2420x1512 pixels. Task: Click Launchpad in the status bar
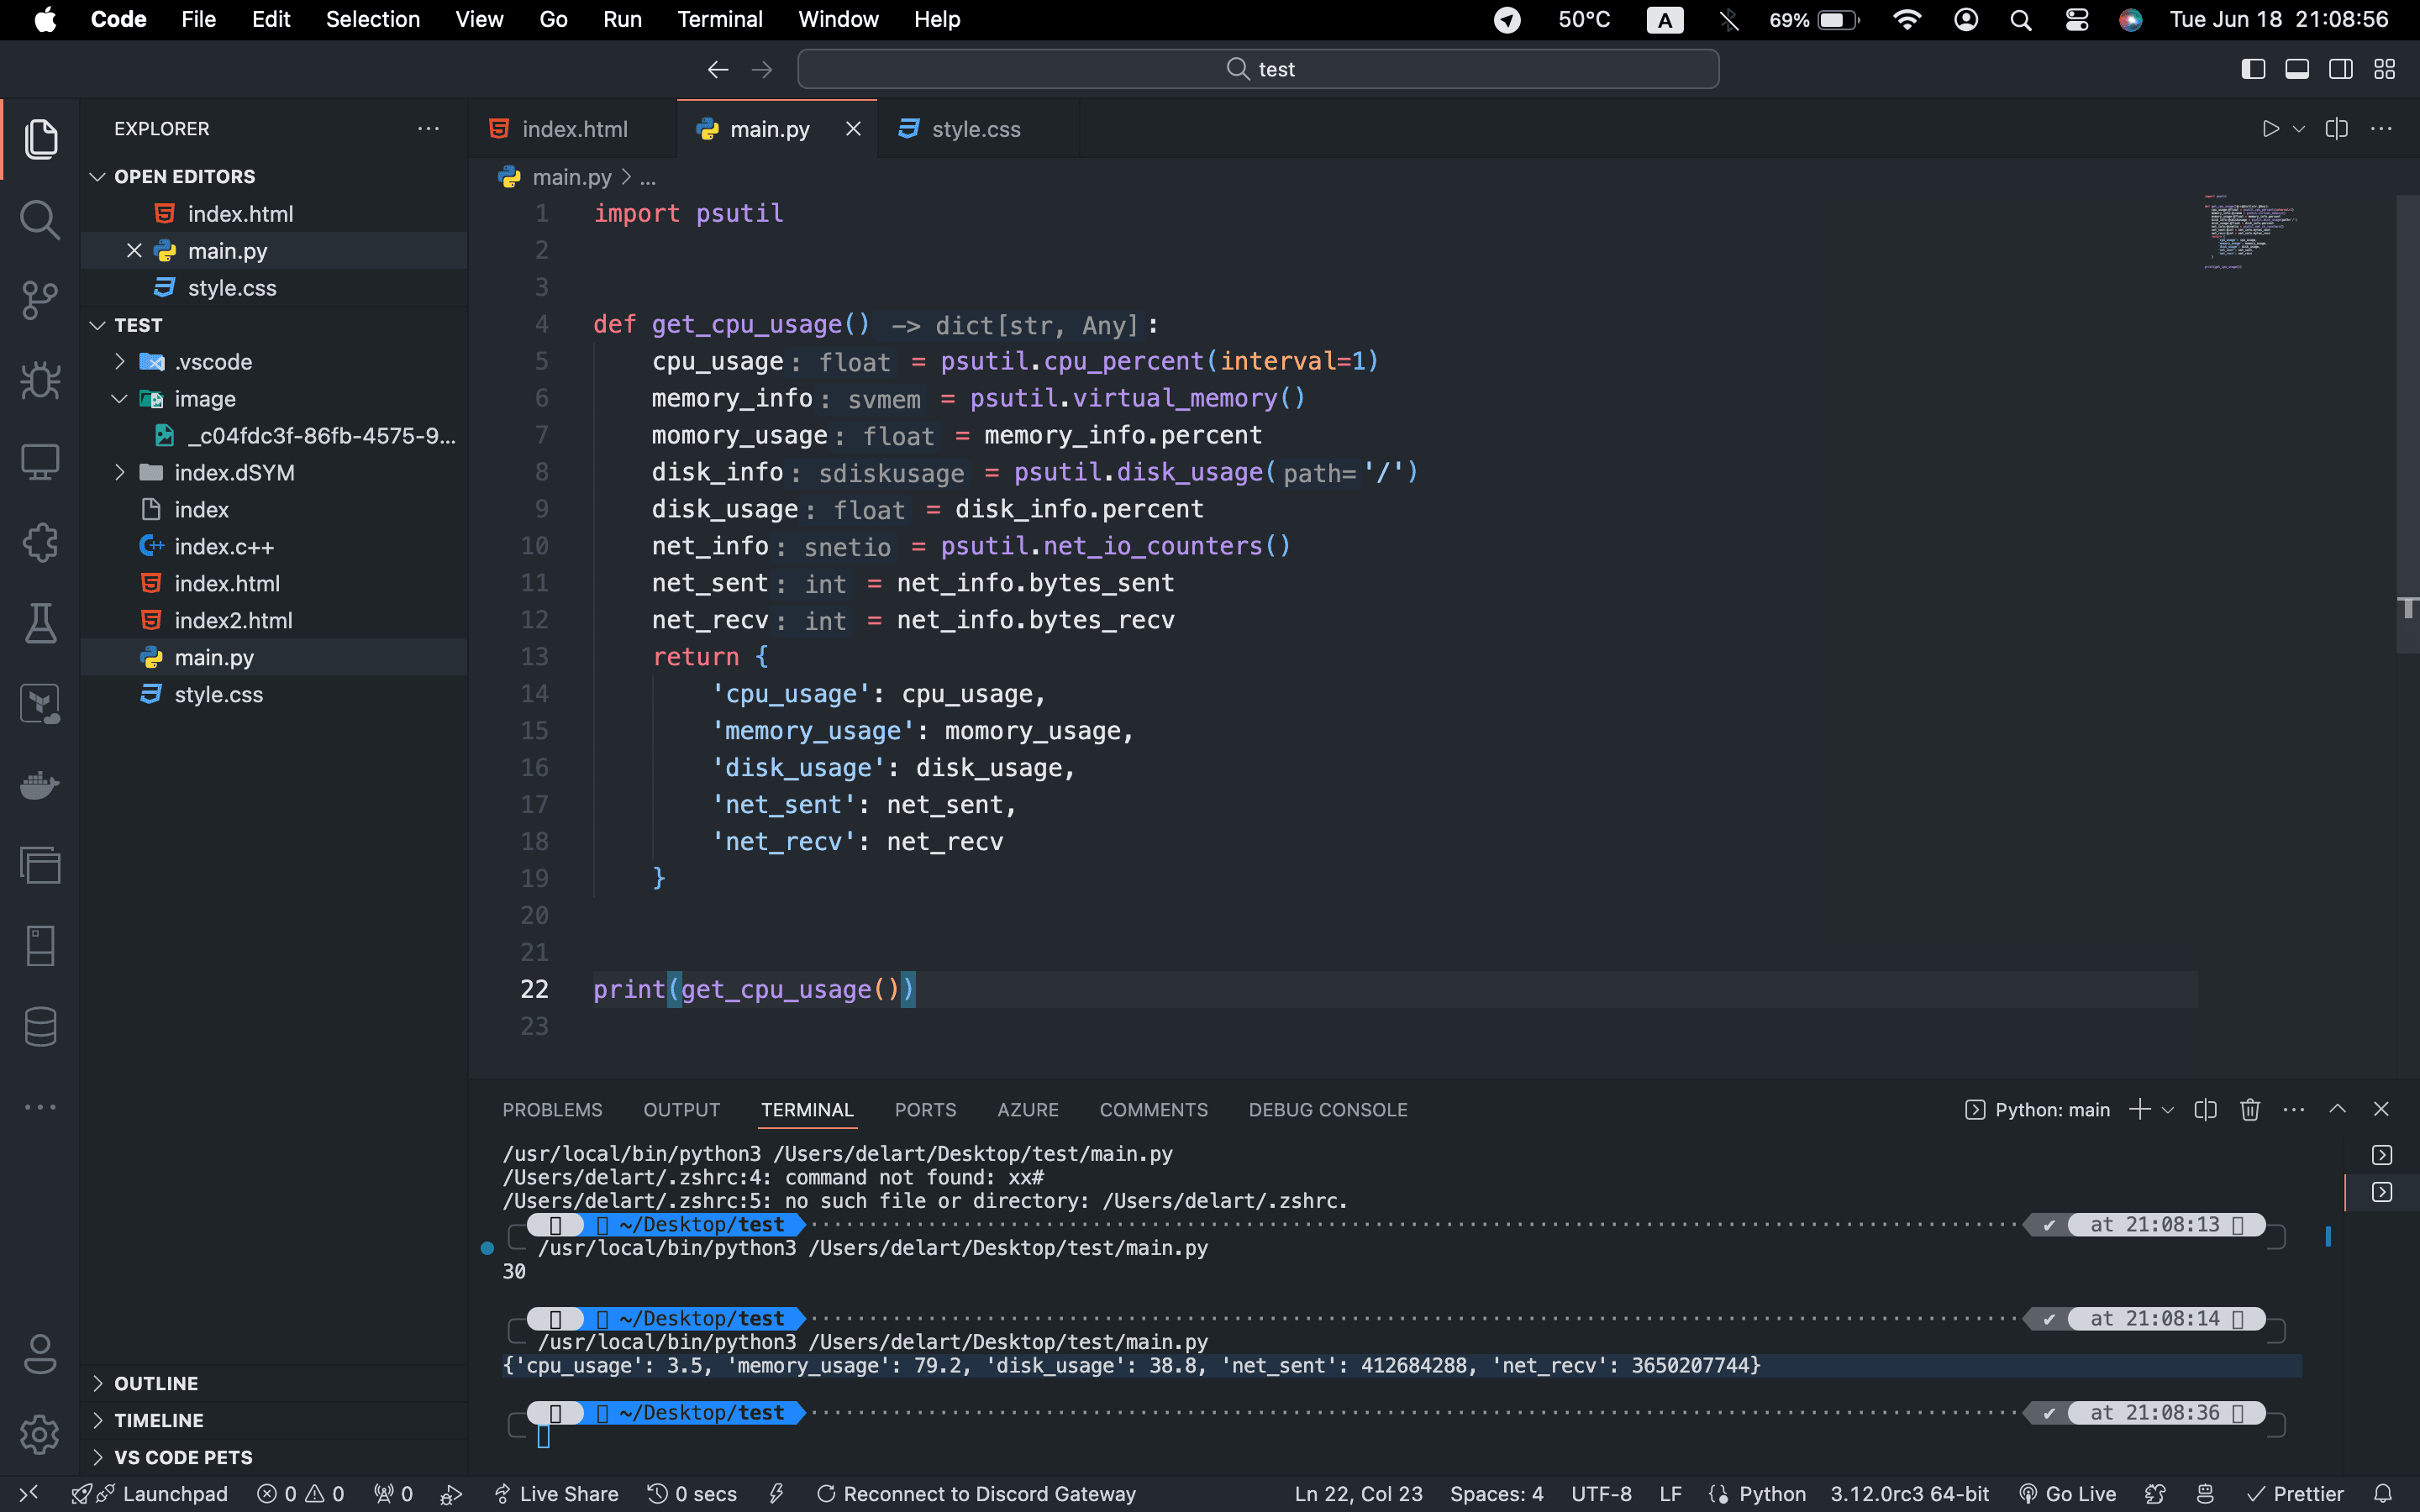pyautogui.click(x=149, y=1493)
